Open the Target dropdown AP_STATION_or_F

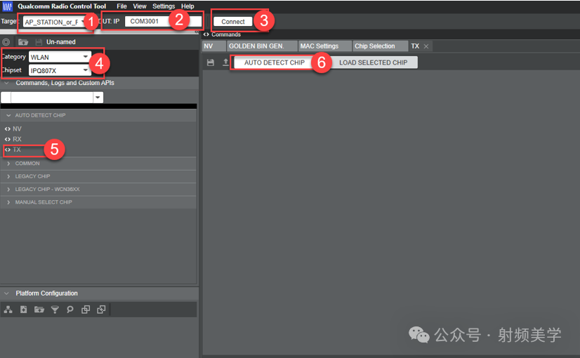tap(55, 22)
